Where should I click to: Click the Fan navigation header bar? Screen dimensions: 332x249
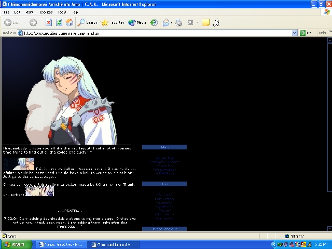tap(164, 184)
